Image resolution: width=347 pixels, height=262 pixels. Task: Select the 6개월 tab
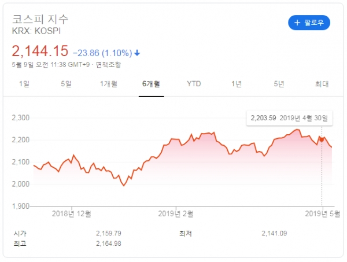pos(151,84)
